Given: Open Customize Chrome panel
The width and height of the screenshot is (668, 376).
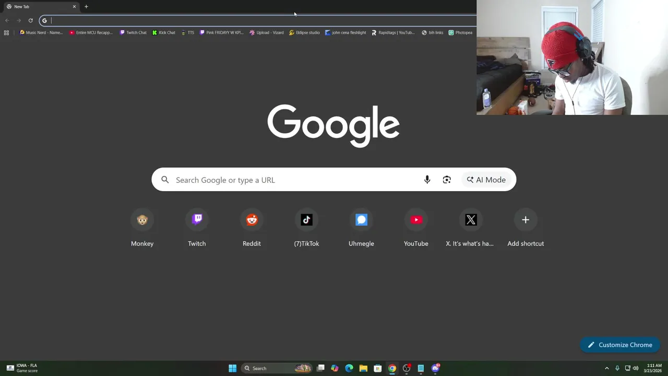Looking at the screenshot, I should [620, 345].
